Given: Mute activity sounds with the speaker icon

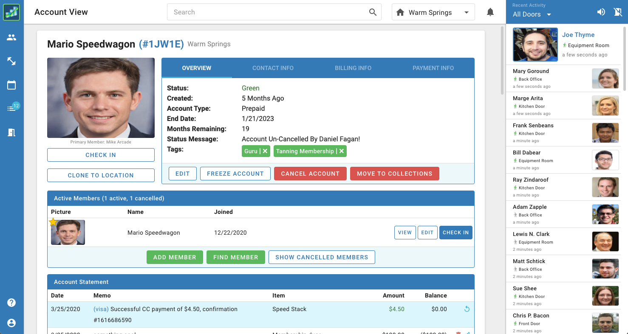Looking at the screenshot, I should point(601,12).
